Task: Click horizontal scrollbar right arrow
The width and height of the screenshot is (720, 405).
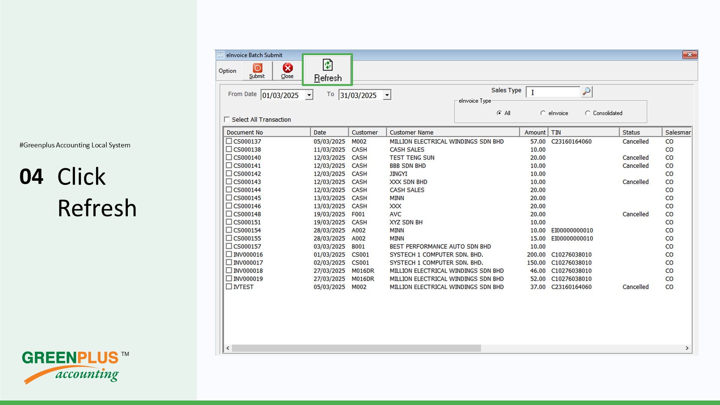Action: (687, 348)
